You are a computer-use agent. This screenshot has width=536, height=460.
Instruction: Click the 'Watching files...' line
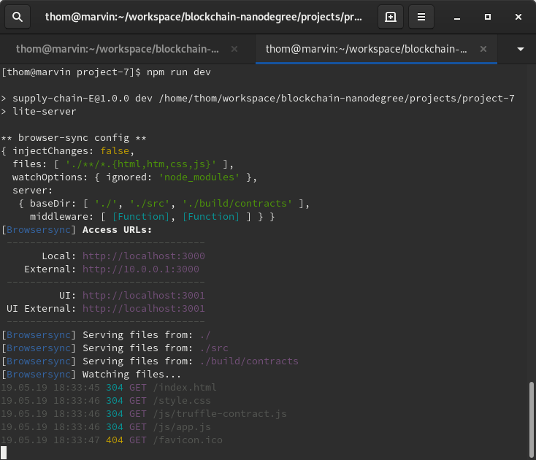(91, 375)
